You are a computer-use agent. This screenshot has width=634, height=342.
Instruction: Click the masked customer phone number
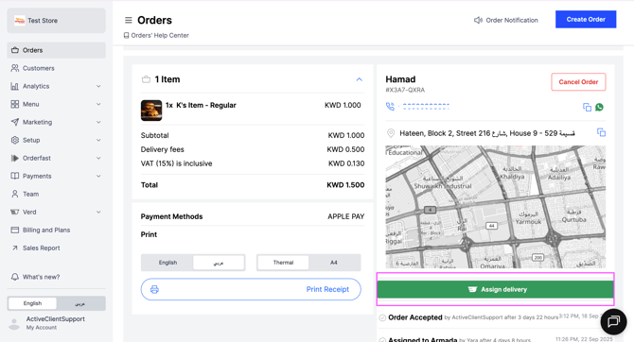click(426, 107)
